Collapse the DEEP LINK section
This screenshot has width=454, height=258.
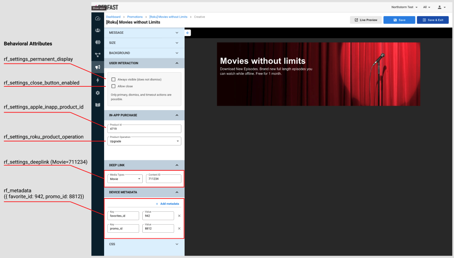tap(144, 165)
